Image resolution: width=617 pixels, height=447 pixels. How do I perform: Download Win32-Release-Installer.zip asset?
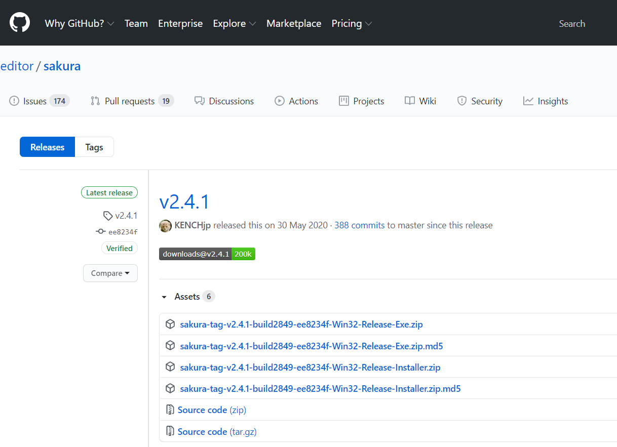point(310,368)
